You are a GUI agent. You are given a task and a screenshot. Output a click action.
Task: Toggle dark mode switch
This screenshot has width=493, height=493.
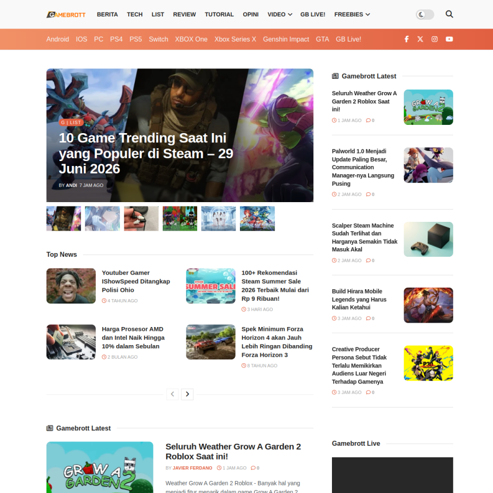[425, 14]
